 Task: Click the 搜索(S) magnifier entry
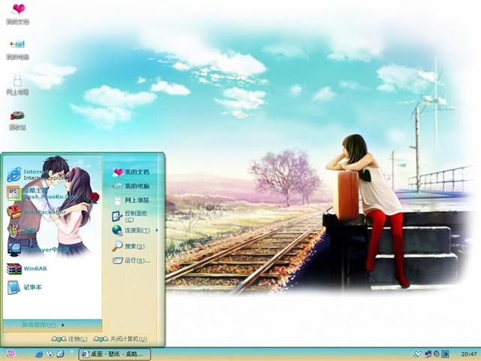click(x=129, y=246)
